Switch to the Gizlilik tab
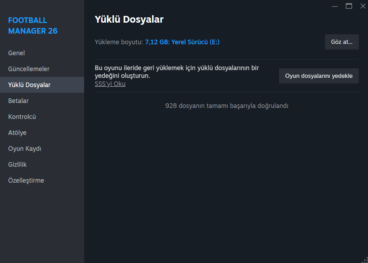Screen dimensions: 368x263 click(17, 165)
